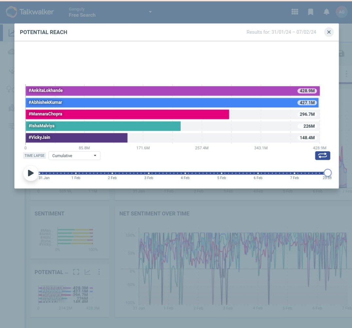The image size is (352, 328).
Task: Open the Potential widget more options menu
Action: [x=99, y=272]
